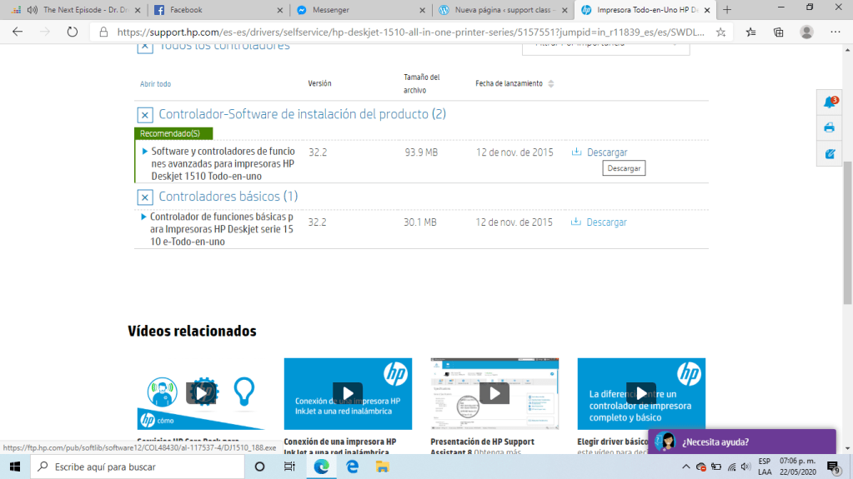
Task: Open the Collections icon in browser toolbar
Action: [x=779, y=32]
